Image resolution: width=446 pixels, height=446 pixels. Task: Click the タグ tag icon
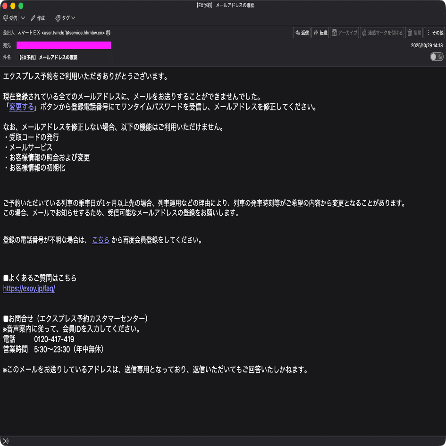pyautogui.click(x=62, y=18)
